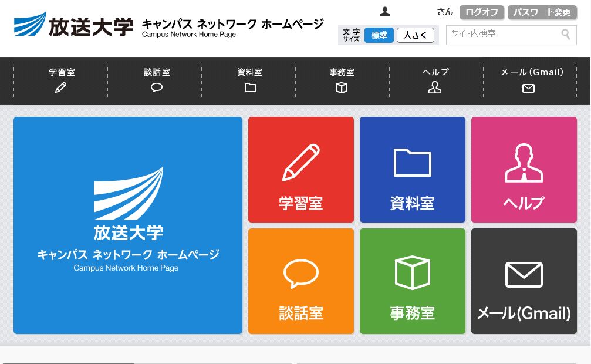Select the 談話室 menu label

pyautogui.click(x=157, y=72)
